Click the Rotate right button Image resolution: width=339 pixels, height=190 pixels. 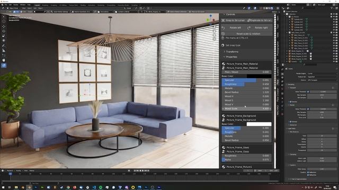(x=260, y=28)
